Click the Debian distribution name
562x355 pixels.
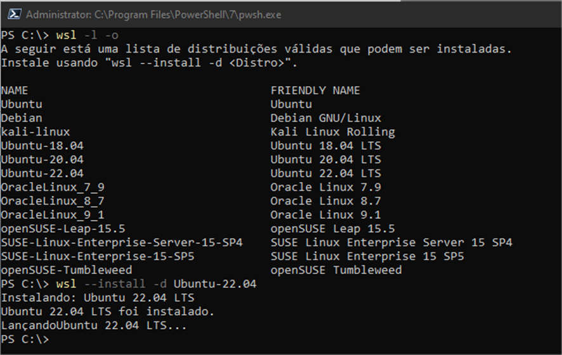[22, 118]
